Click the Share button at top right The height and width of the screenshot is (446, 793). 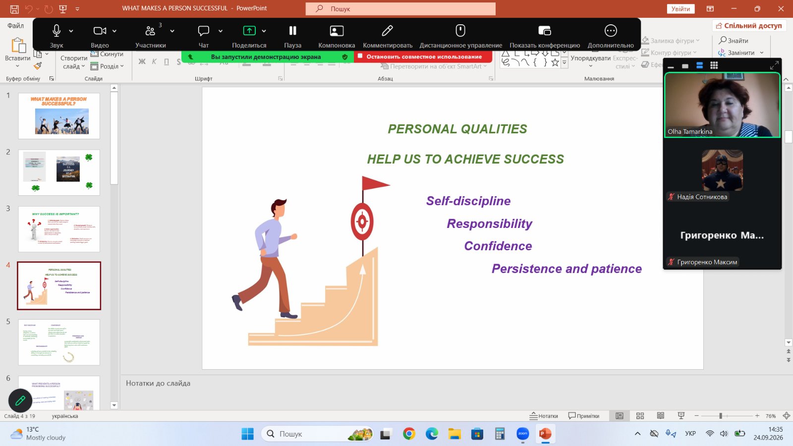point(749,26)
